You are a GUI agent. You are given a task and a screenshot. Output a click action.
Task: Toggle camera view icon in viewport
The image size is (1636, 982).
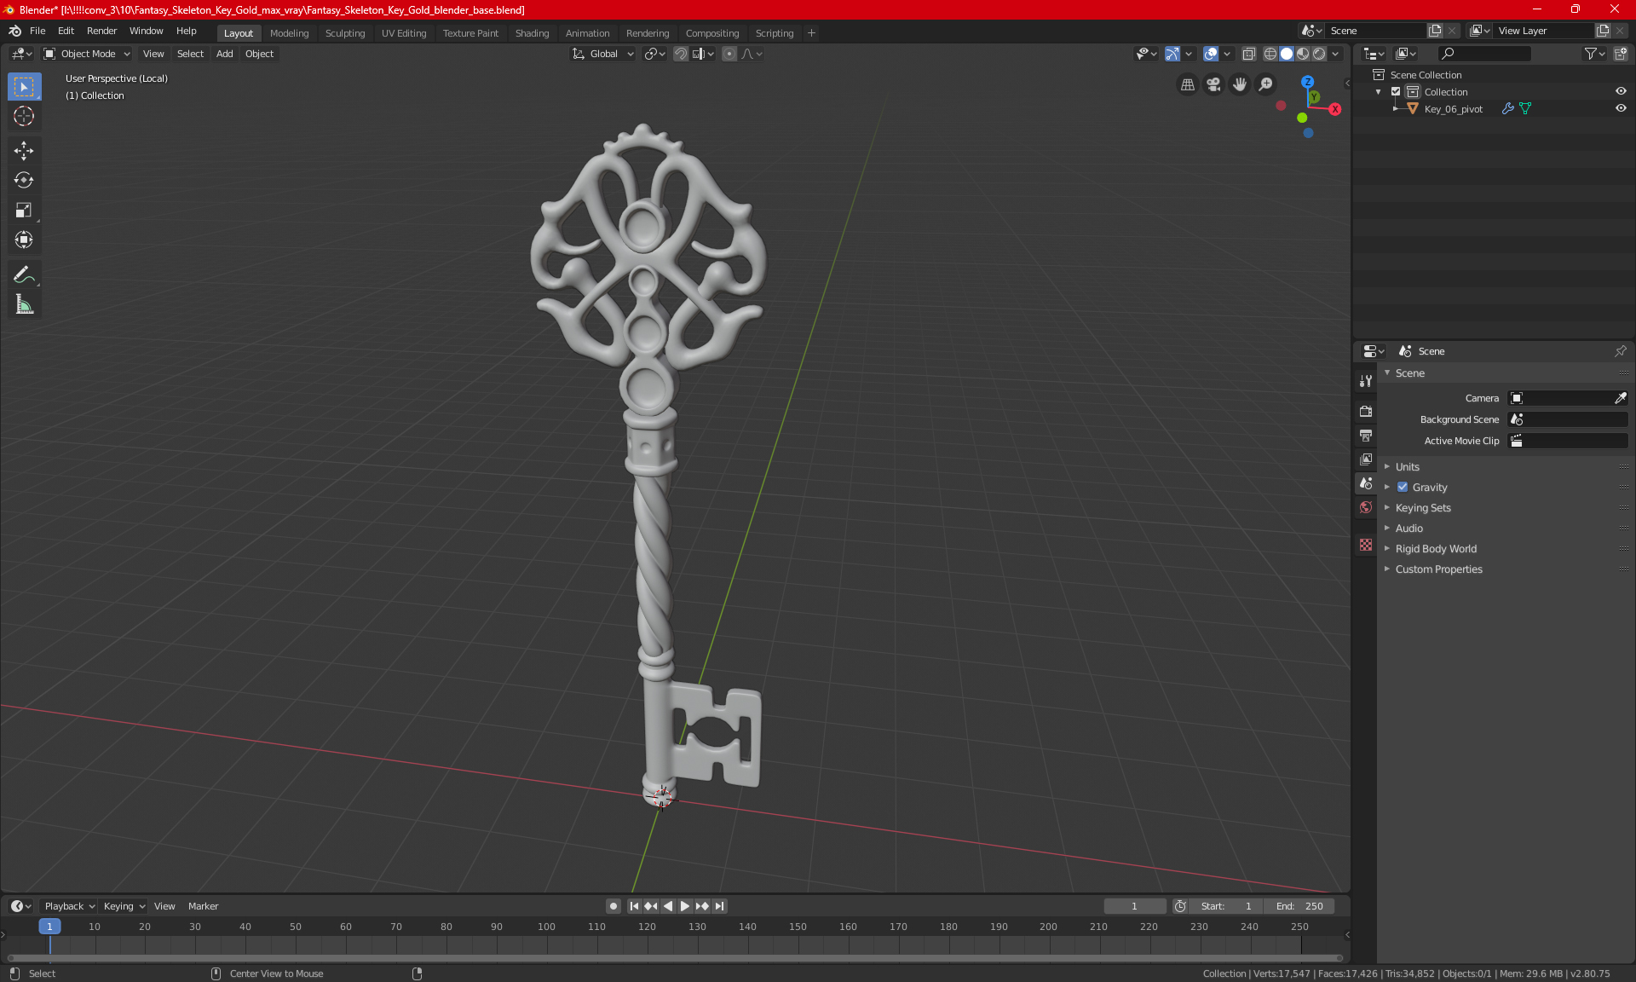[x=1213, y=84]
